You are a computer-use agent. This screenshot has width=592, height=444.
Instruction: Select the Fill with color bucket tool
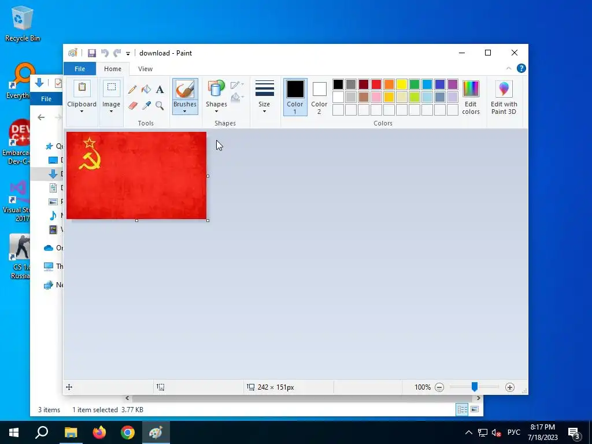[x=146, y=90]
